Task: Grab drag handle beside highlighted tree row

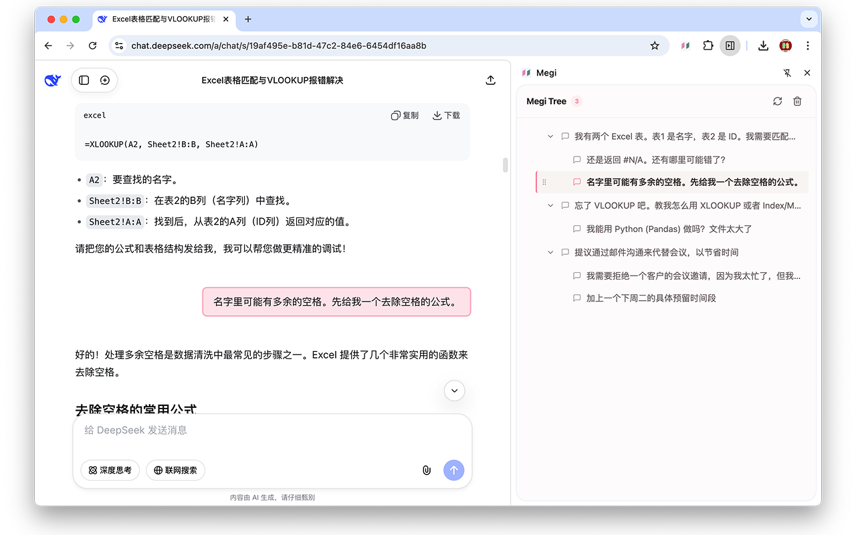Action: tap(544, 182)
